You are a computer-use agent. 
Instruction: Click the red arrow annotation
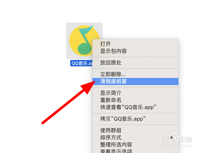(68, 103)
